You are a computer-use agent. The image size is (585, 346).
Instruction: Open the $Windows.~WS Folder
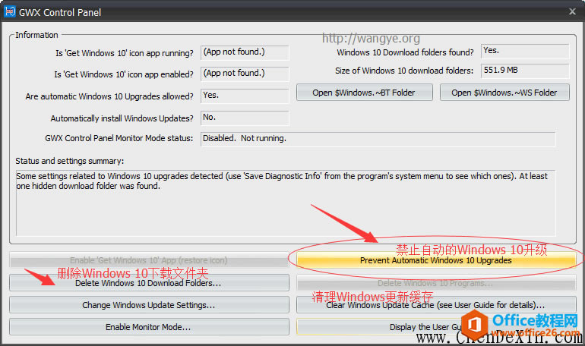pyautogui.click(x=504, y=93)
